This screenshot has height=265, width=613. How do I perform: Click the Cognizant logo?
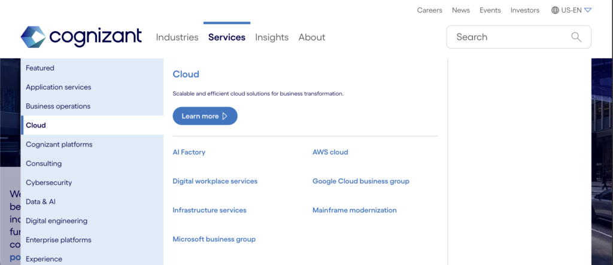(81, 37)
